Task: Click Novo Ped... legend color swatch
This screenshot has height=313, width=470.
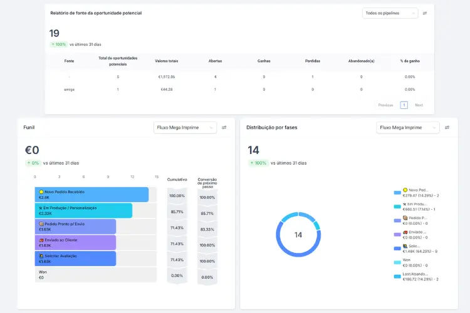Action: pos(397,193)
